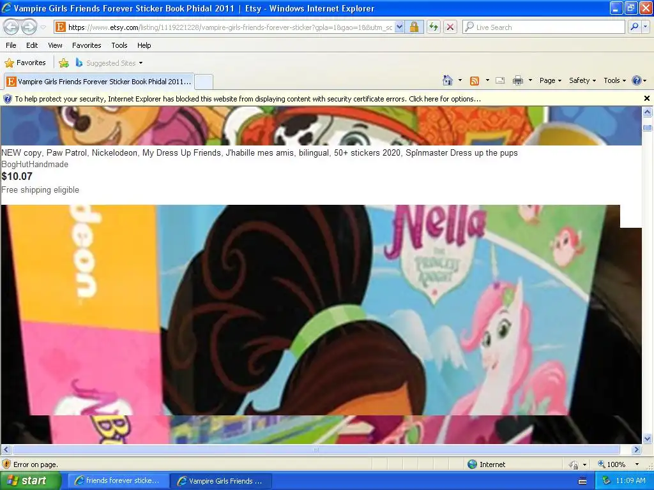Click the 11:09 AM clock
Viewport: 654px width, 490px height.
630,481
